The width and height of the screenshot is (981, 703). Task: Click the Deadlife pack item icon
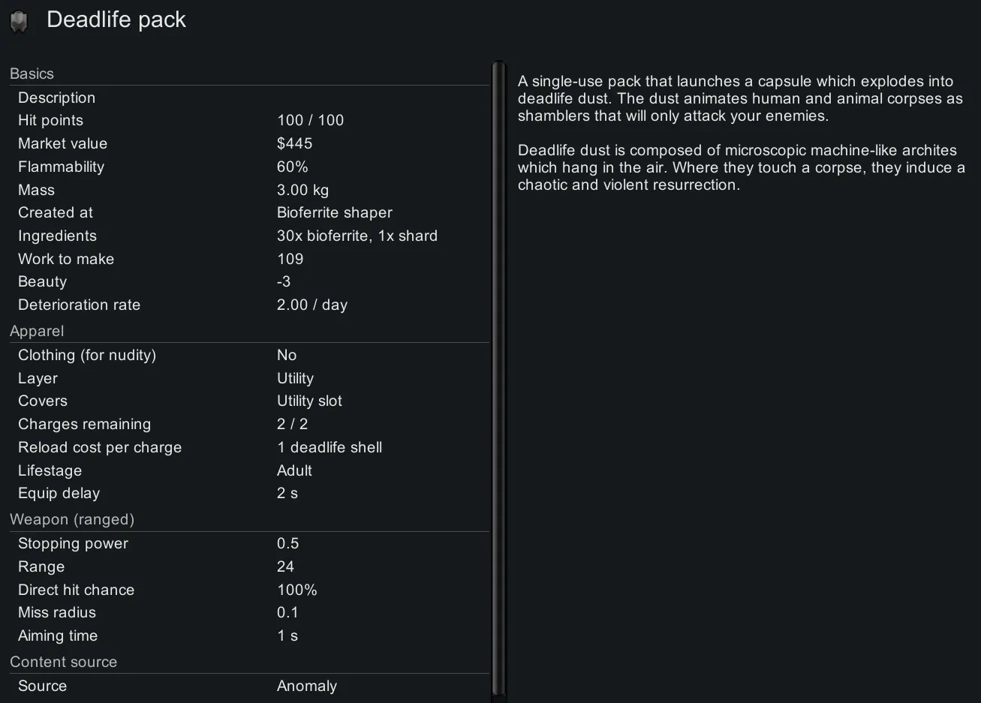pos(19,22)
